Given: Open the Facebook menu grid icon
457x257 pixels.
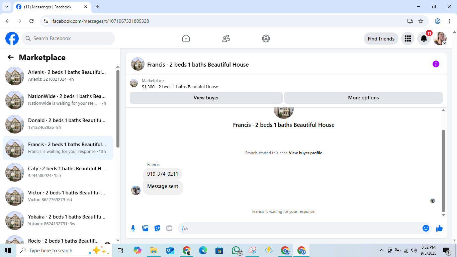Looking at the screenshot, I should [x=407, y=38].
